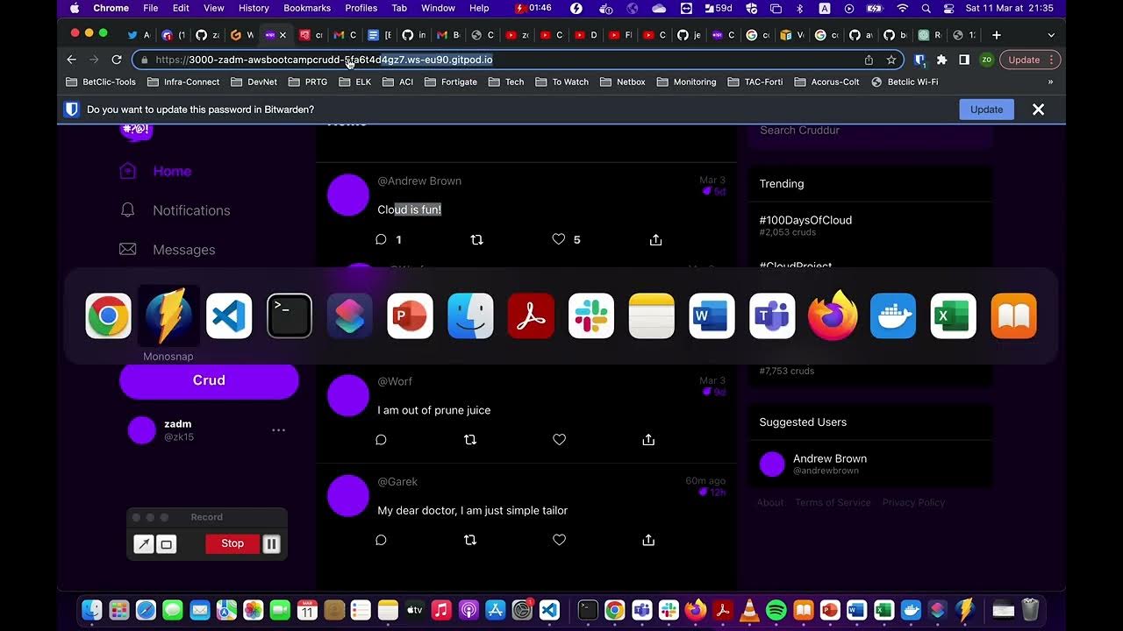Open the BetClic-Tools bookmark folder
This screenshot has width=1123, height=631.
tap(102, 82)
